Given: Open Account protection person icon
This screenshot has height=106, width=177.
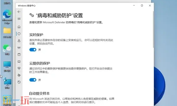Looking at the screenshot, I should 19,41.
